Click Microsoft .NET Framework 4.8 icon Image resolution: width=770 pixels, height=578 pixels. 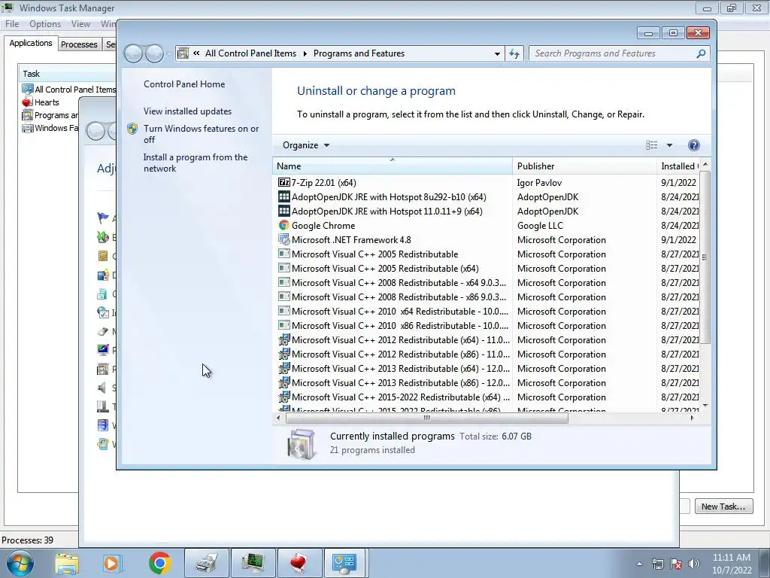click(283, 239)
